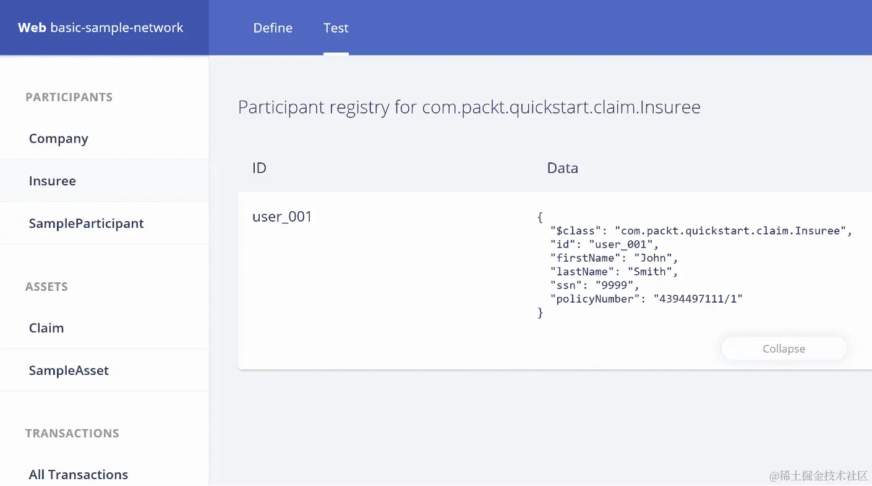Open the Company participant registry
Viewport: 872px width, 486px height.
(x=59, y=138)
